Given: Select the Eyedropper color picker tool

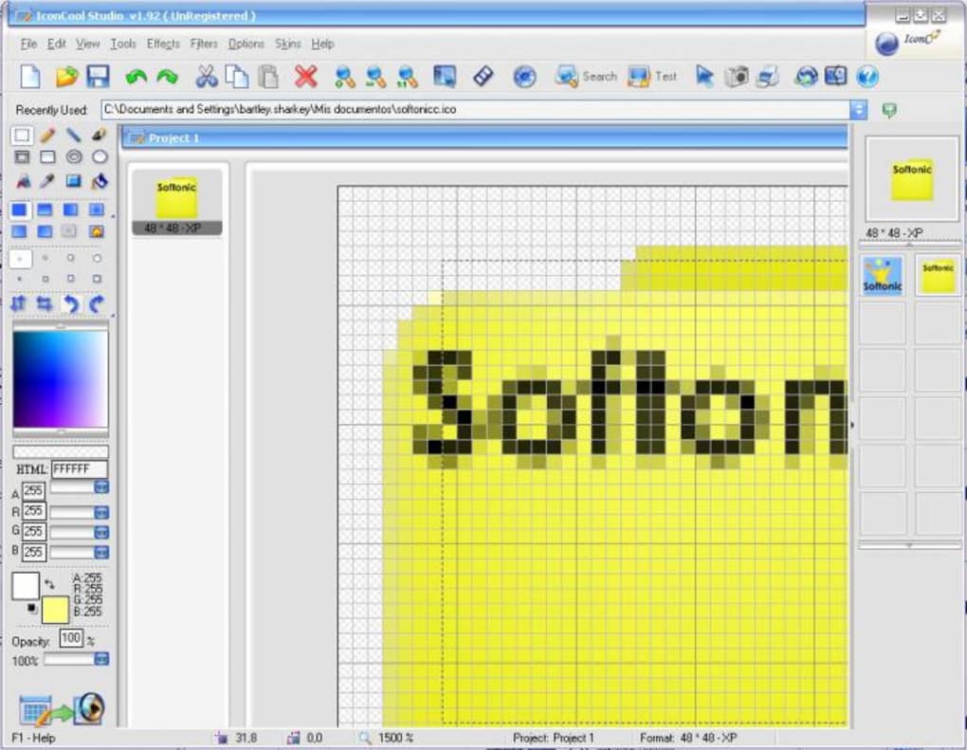Looking at the screenshot, I should point(47,180).
